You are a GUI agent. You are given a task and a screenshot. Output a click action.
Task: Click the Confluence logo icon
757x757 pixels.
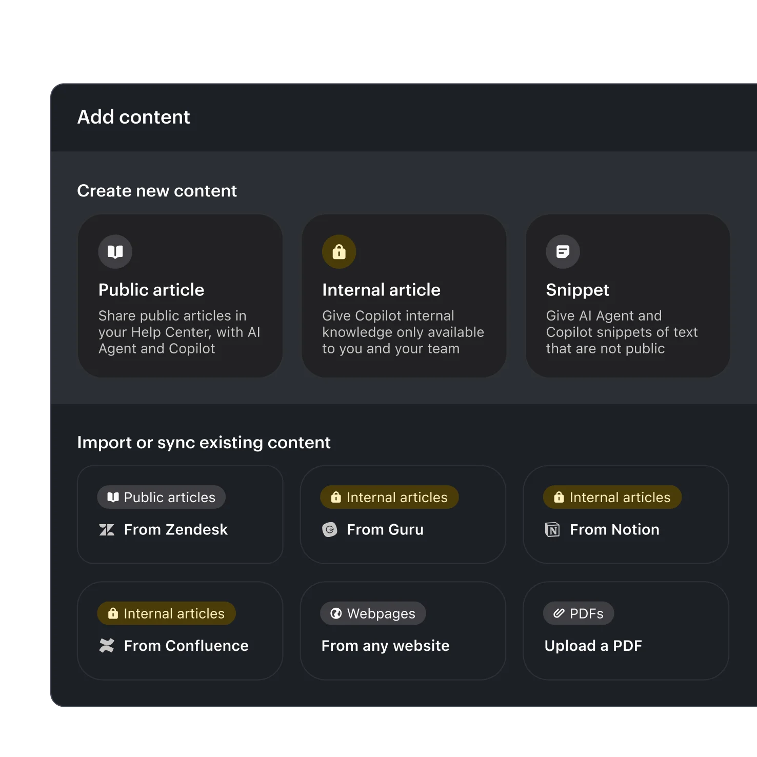click(107, 646)
